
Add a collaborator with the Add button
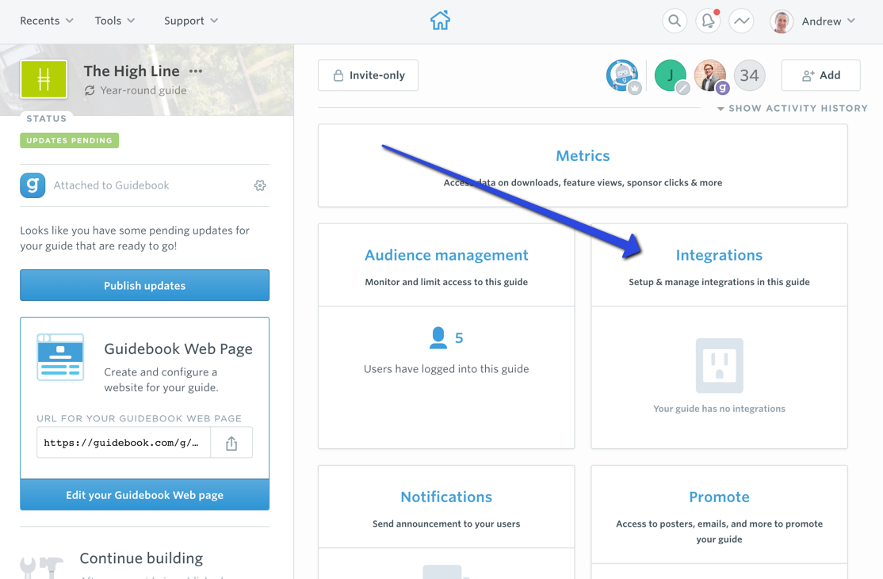click(x=820, y=75)
